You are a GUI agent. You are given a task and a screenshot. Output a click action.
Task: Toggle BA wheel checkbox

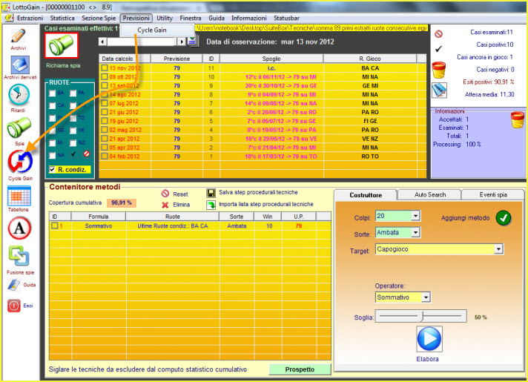coord(52,93)
